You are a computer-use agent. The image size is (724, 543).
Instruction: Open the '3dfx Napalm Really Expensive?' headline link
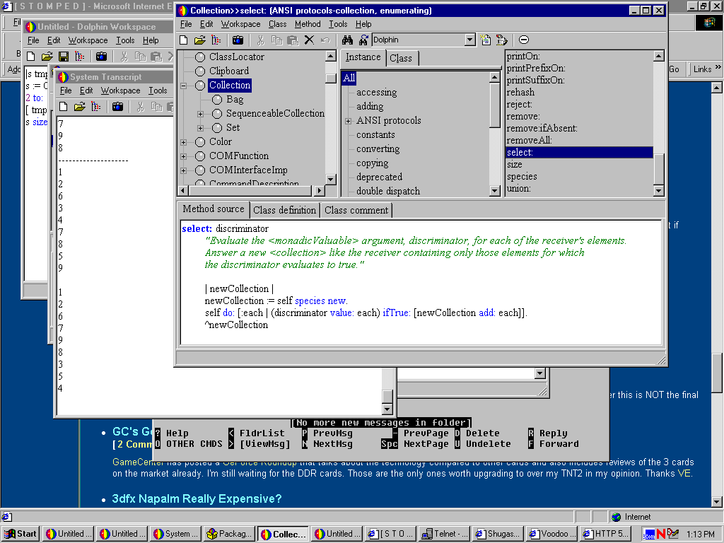197,498
